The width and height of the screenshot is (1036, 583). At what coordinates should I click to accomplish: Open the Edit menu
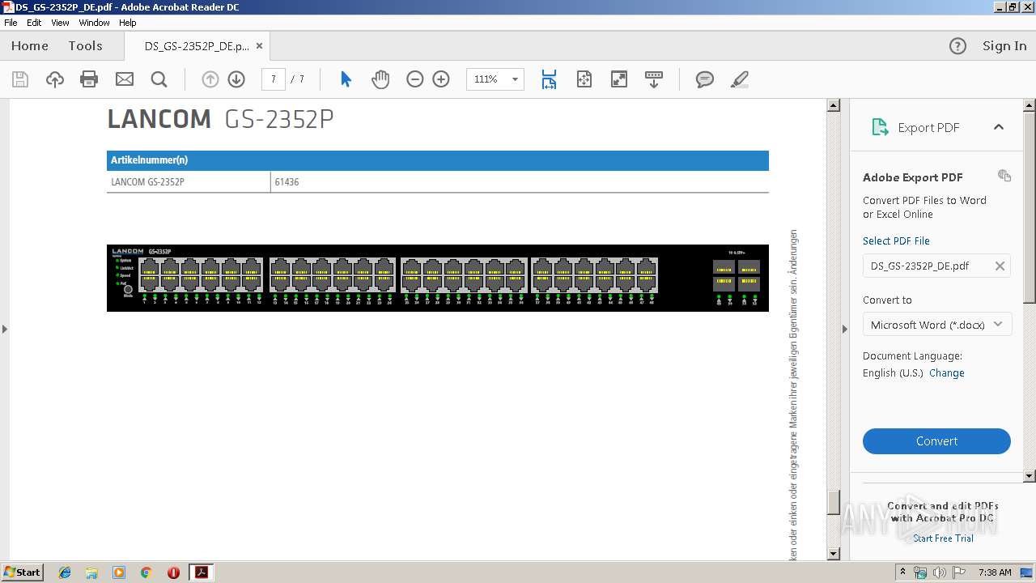point(34,23)
